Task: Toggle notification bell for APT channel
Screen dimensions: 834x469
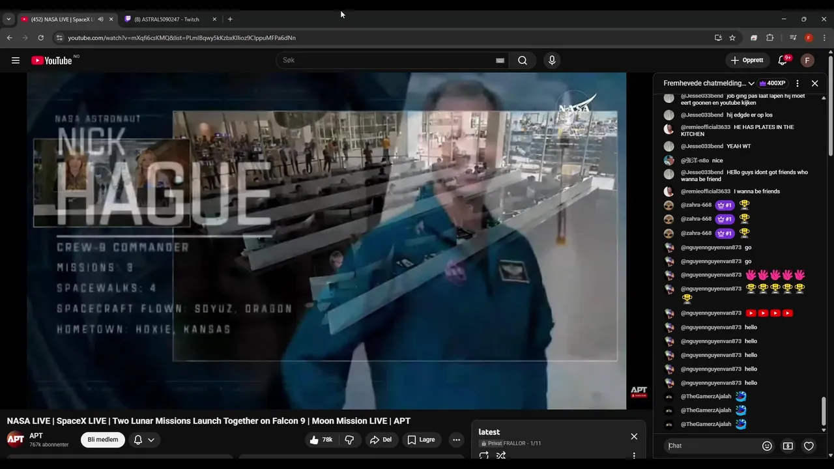Action: tap(138, 440)
